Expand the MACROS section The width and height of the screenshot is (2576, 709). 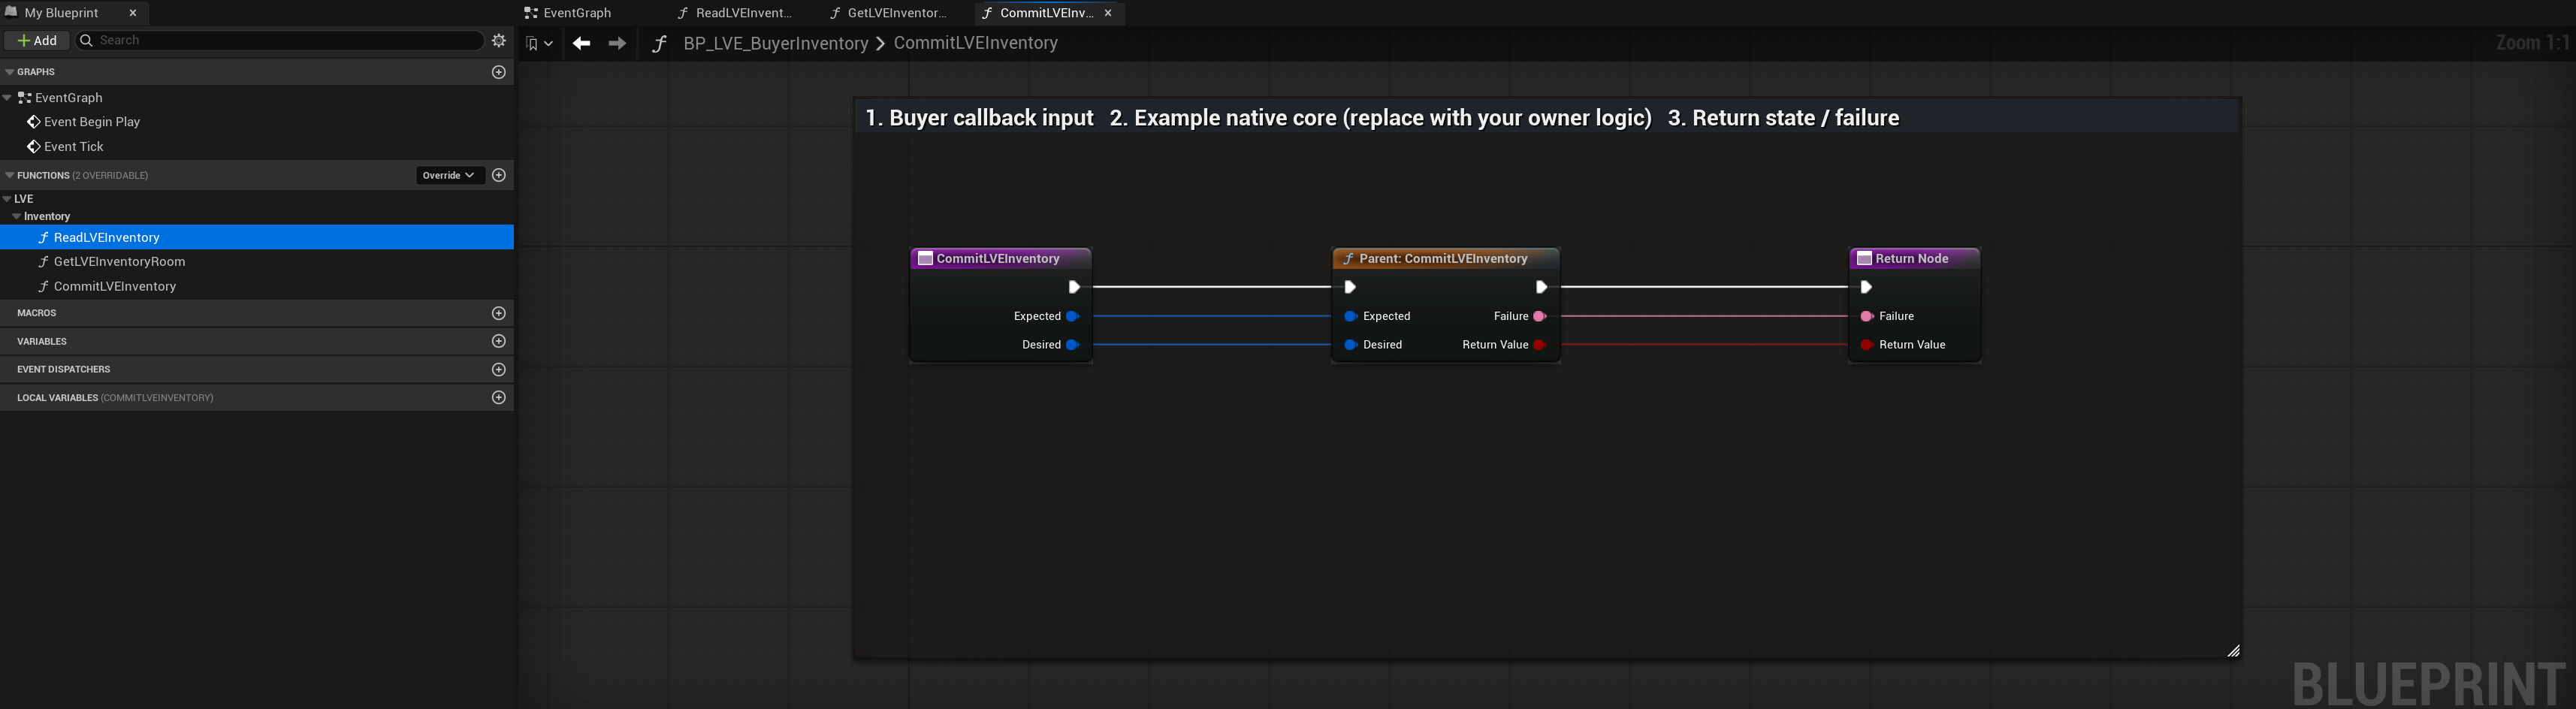coord(36,313)
